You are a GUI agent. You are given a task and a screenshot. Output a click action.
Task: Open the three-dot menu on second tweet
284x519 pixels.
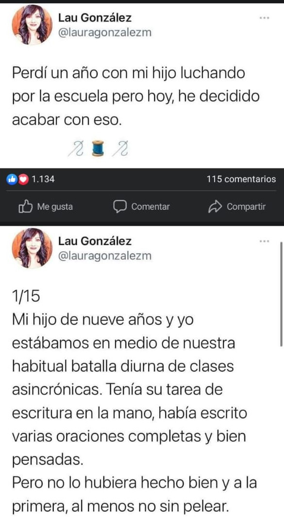[x=264, y=241]
